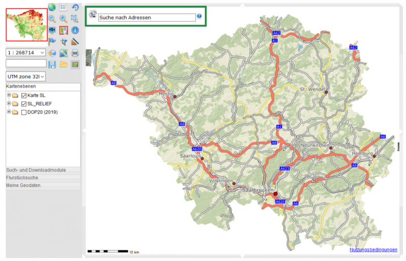Select the zoom out magnifier tool

(x=52, y=19)
